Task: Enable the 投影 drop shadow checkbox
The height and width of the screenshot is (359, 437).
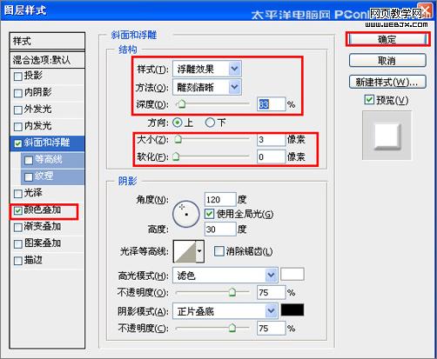Action: [x=17, y=76]
